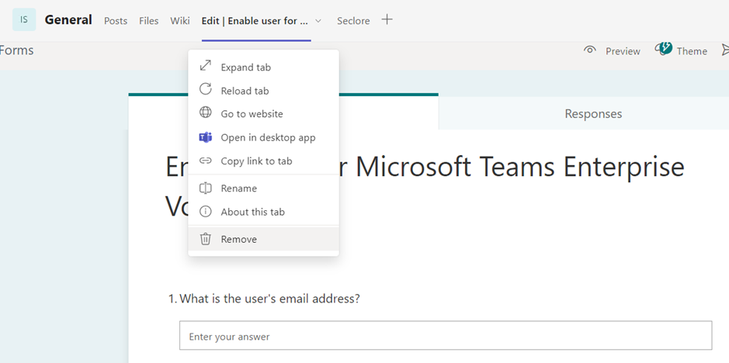729x363 pixels.
Task: Preview the form with the eye button
Action: (x=612, y=50)
